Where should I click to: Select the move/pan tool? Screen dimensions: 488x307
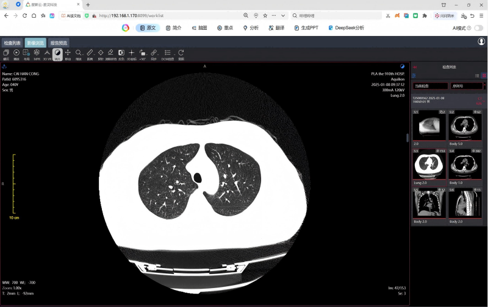tap(68, 55)
